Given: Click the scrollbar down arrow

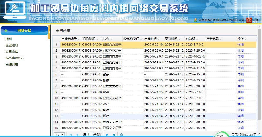Looking at the screenshot, I should point(259,134).
